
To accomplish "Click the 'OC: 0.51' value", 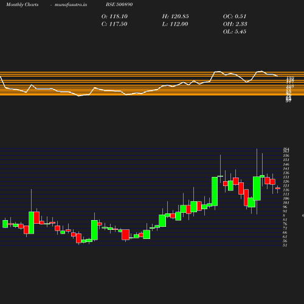I will tap(235, 16).
